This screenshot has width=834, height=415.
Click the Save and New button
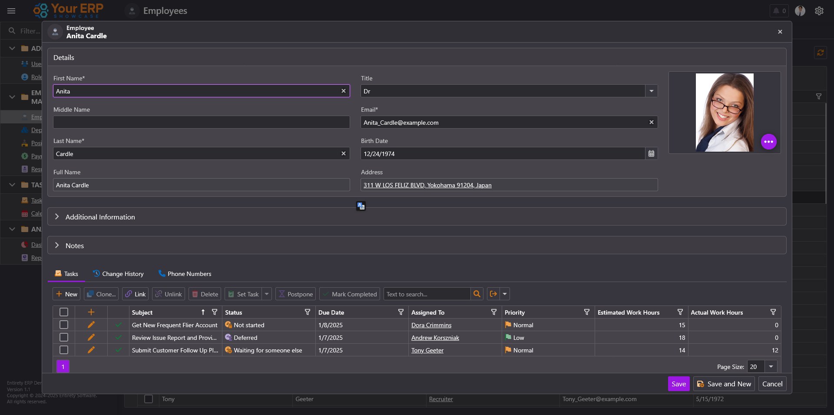[724, 384]
